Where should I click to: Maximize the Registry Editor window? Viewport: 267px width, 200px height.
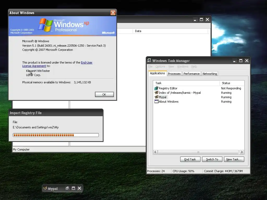click(x=201, y=20)
